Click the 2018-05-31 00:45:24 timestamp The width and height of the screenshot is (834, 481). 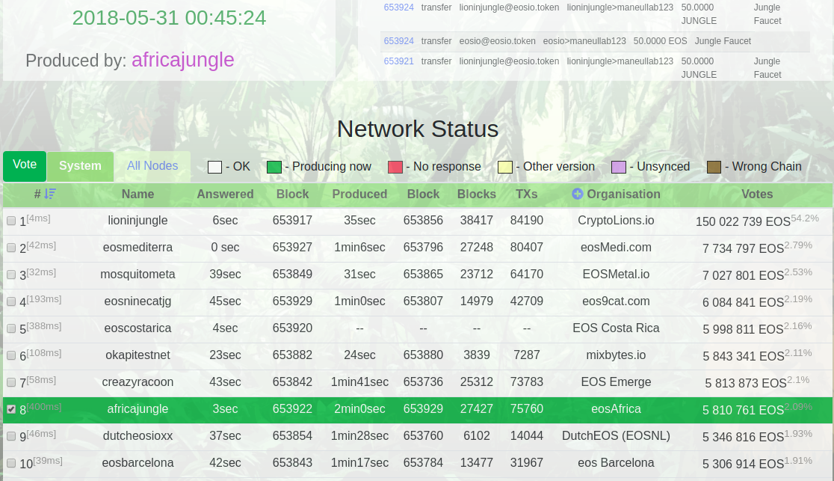pyautogui.click(x=169, y=18)
